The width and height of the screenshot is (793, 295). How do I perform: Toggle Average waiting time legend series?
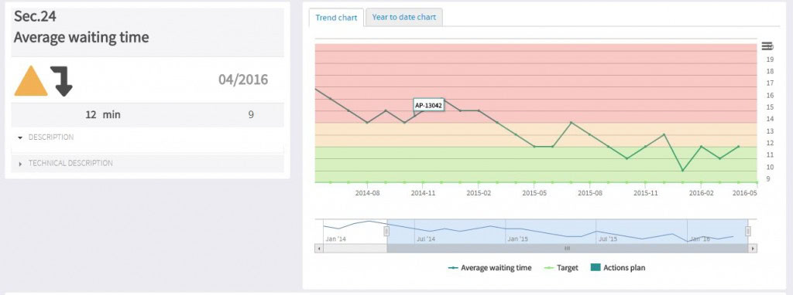(x=489, y=268)
